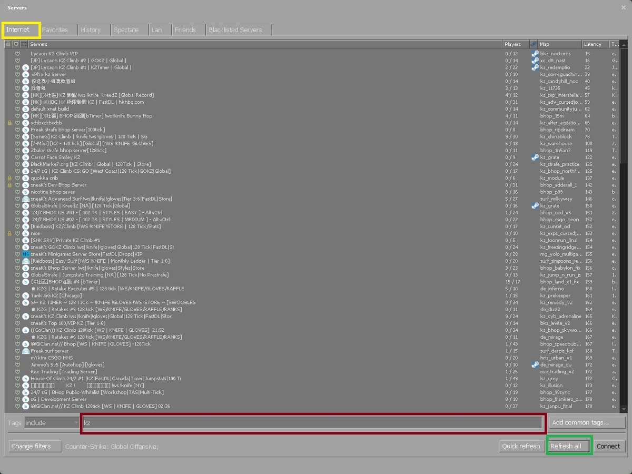
Task: Click round 'b' icon on House Of Climb 24/7
Action: pyautogui.click(x=25, y=378)
